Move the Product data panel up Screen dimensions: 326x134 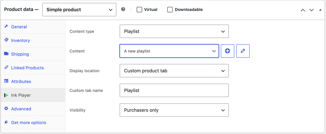click(x=303, y=10)
